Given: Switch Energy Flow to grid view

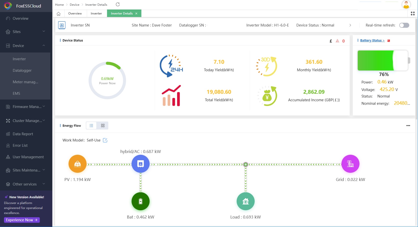Looking at the screenshot, I should [x=103, y=125].
